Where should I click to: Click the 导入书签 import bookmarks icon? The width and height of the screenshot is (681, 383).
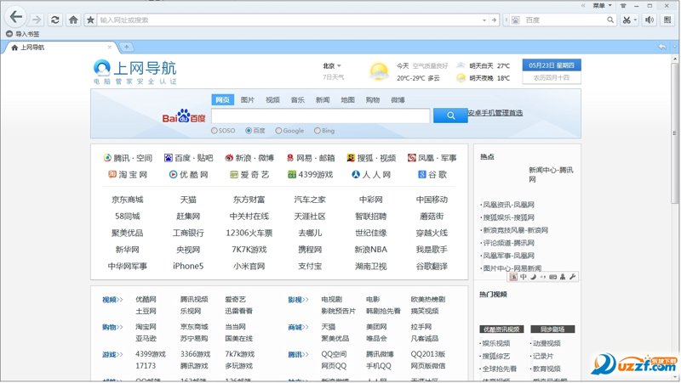pyautogui.click(x=9, y=34)
